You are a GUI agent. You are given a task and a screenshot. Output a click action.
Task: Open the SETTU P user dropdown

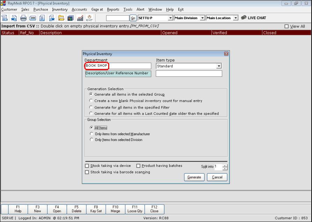click(170, 18)
